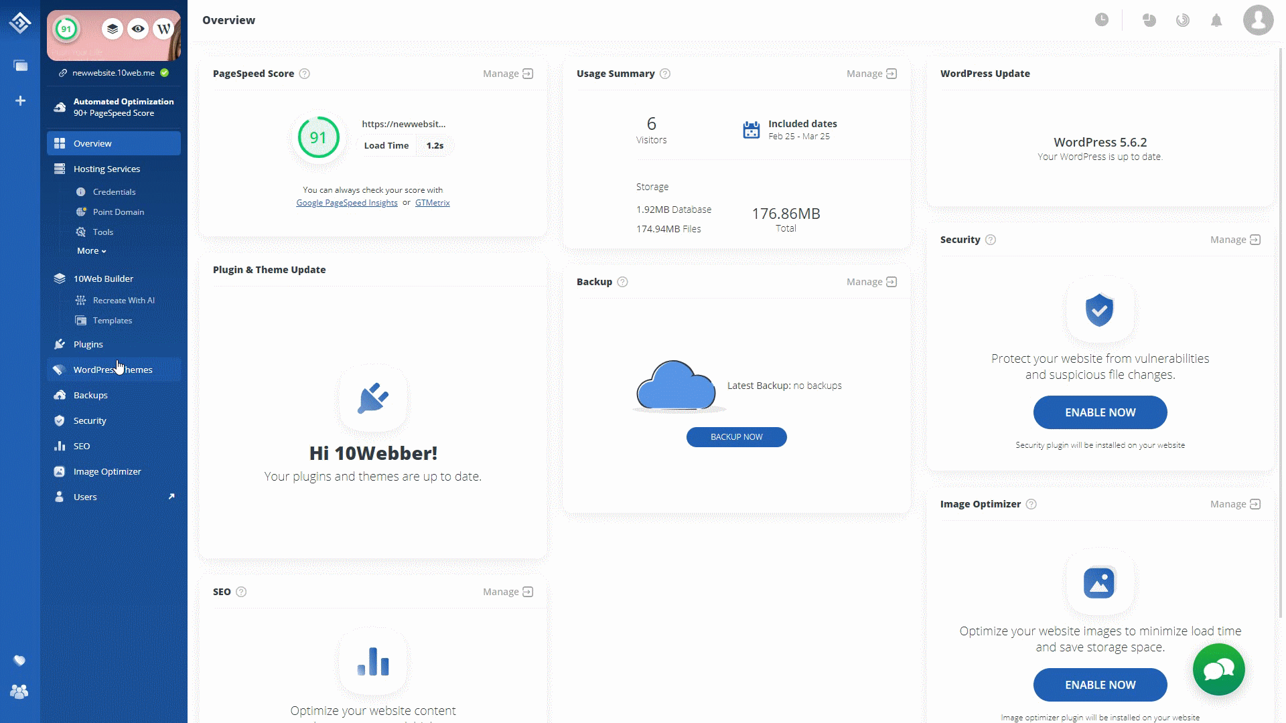Click the https://newwebsit... URL text
1286x723 pixels.
click(404, 124)
